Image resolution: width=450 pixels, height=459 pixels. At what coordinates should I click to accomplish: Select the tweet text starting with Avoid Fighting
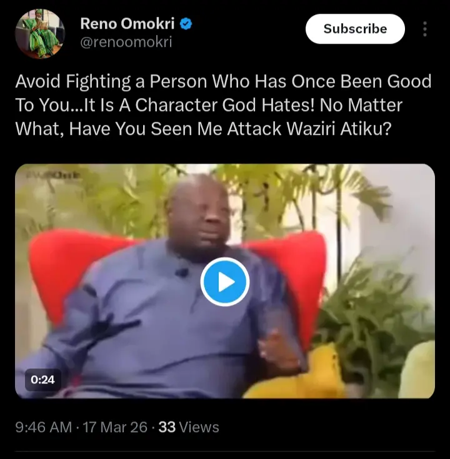click(x=223, y=105)
